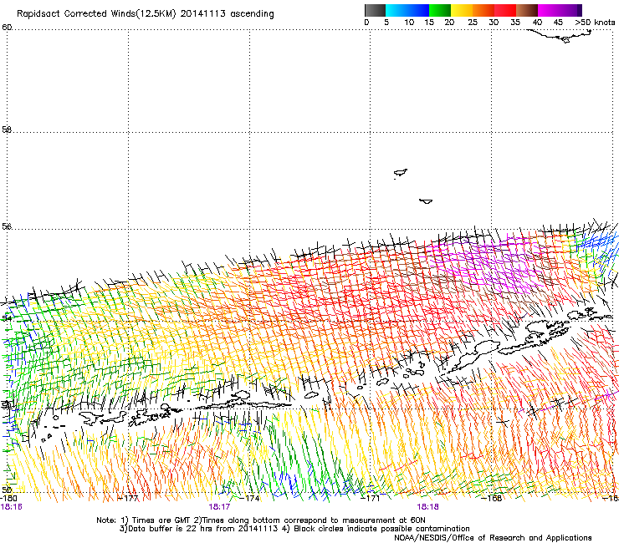Image resolution: width=619 pixels, height=543 pixels.
Task: Click the '>50 knots' legend label
Action: point(595,23)
